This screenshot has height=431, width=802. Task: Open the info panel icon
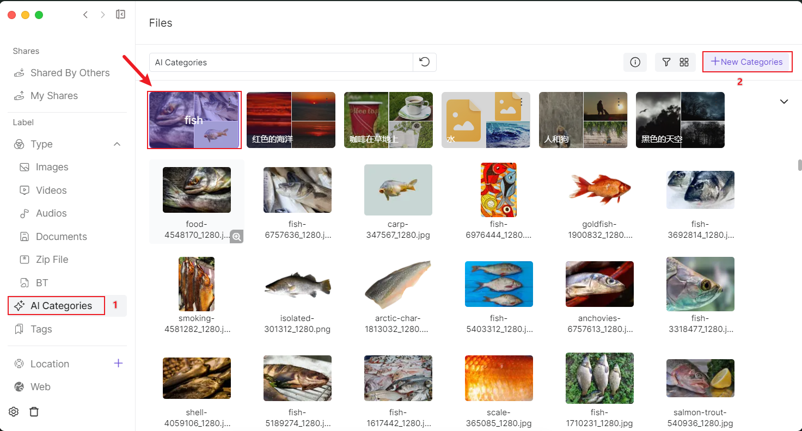635,62
